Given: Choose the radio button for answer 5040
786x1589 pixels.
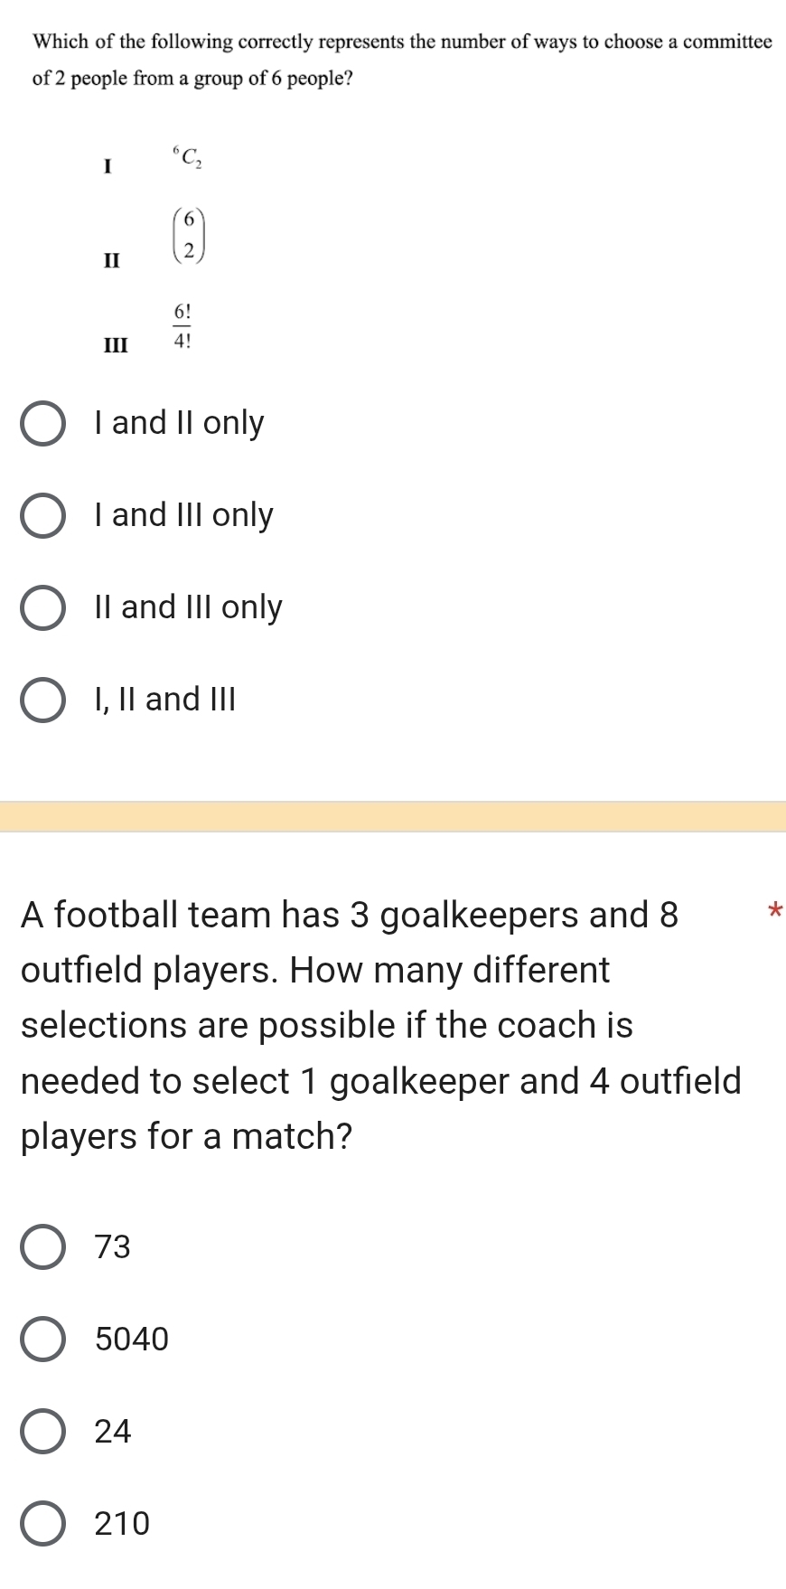Looking at the screenshot, I should click(x=42, y=1340).
